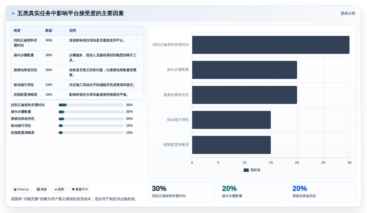Click the title 五类真实任务中影响平台接受度的主要因素
367x213 pixels.
point(70,13)
